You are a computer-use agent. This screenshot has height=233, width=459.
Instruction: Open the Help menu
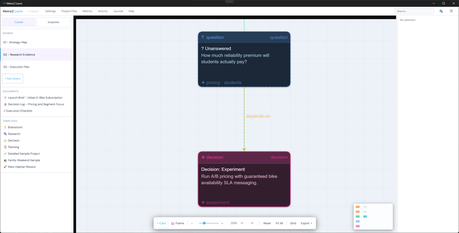pos(131,11)
